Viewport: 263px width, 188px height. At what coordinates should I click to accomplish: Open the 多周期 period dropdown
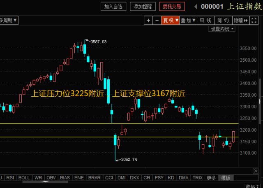[8, 20]
